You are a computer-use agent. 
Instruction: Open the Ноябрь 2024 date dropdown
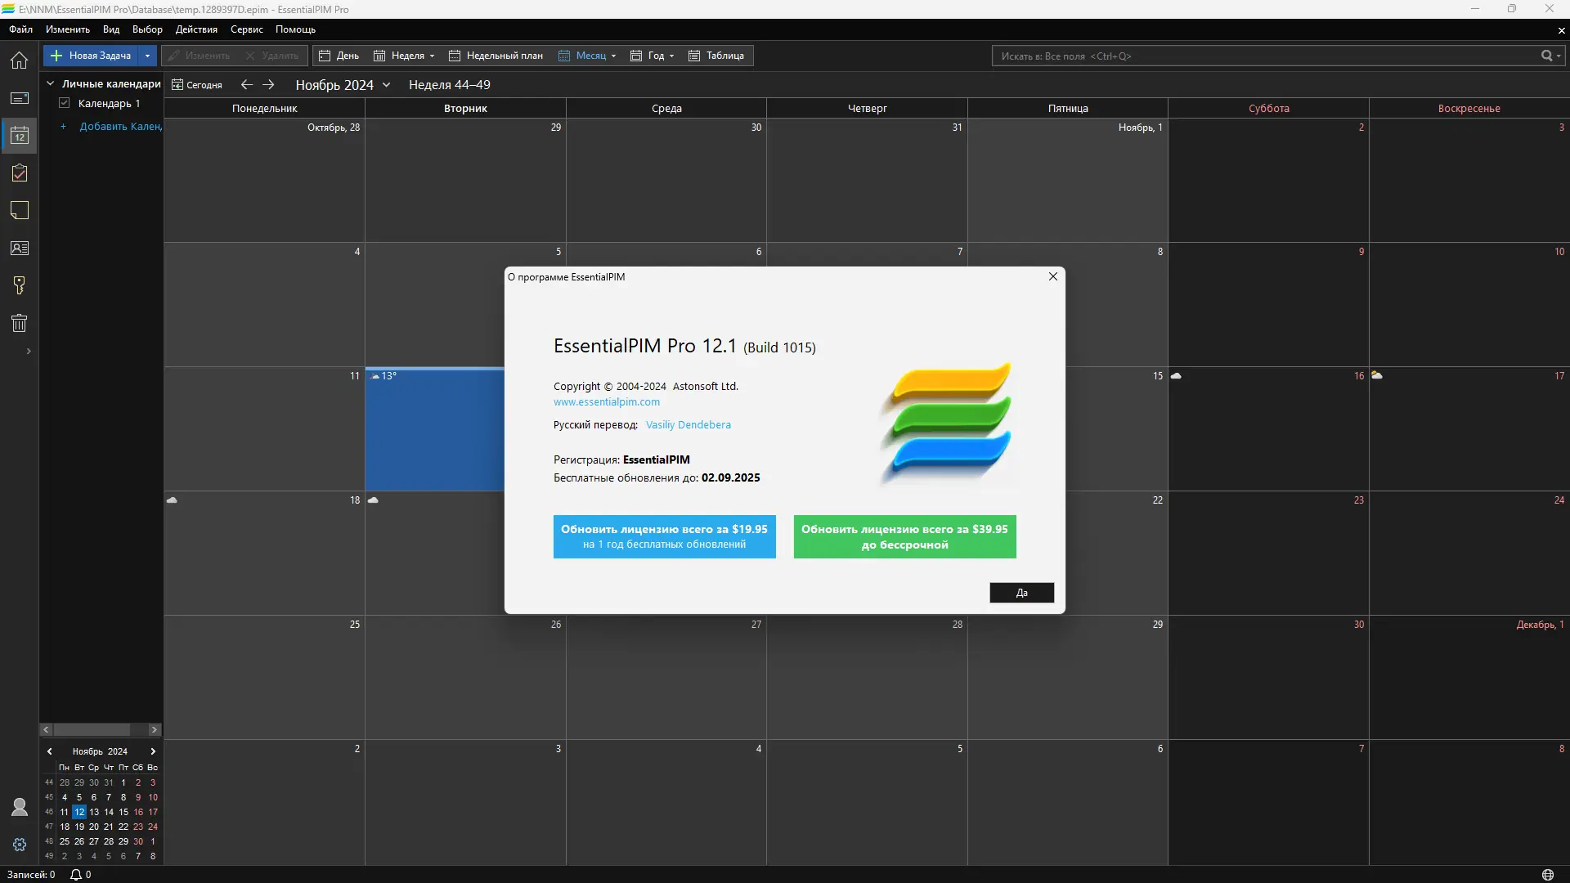(386, 84)
